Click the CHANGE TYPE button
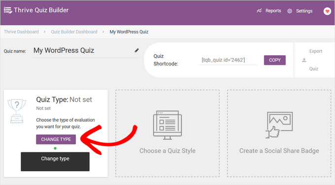 [x=56, y=139]
